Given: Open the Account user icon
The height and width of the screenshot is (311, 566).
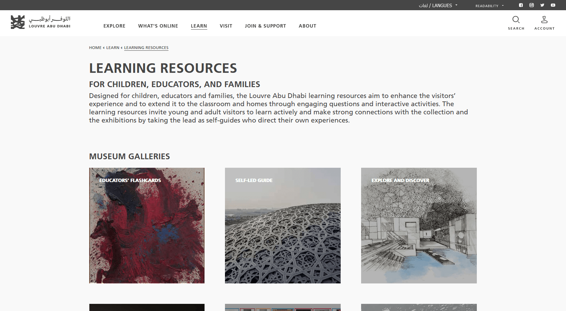Looking at the screenshot, I should 544,20.
